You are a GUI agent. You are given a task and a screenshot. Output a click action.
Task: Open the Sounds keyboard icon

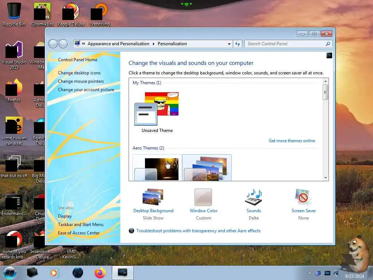(x=254, y=197)
